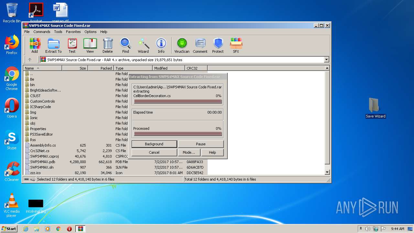Select the intoliving.jpg desktop file
The image size is (414, 233).
click(36, 206)
